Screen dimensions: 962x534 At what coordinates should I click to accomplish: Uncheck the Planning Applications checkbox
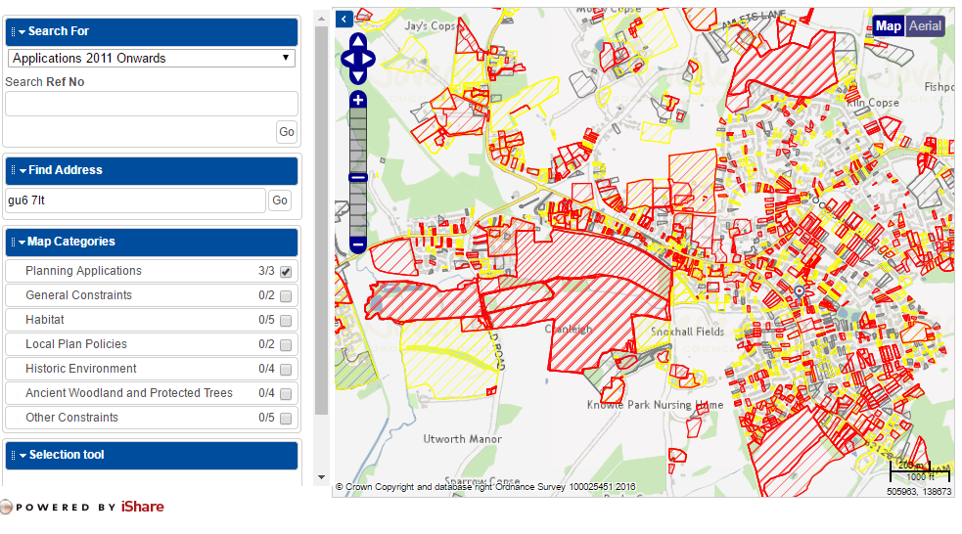click(x=286, y=272)
